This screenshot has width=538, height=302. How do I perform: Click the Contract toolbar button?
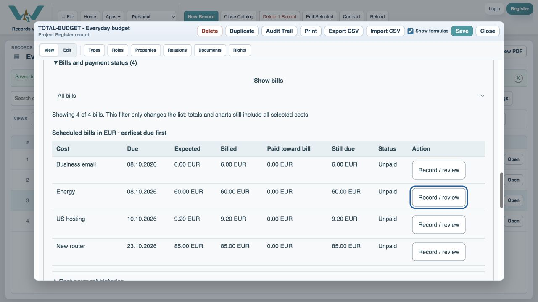pos(352,17)
